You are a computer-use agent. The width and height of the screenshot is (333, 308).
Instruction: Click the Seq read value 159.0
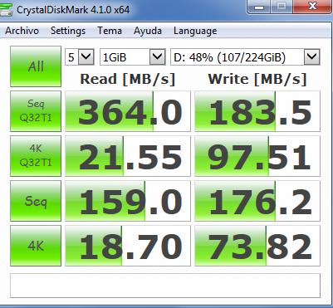pyautogui.click(x=128, y=201)
